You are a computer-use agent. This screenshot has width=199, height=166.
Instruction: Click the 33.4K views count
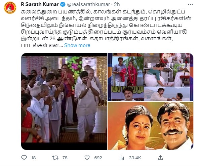point(135,158)
